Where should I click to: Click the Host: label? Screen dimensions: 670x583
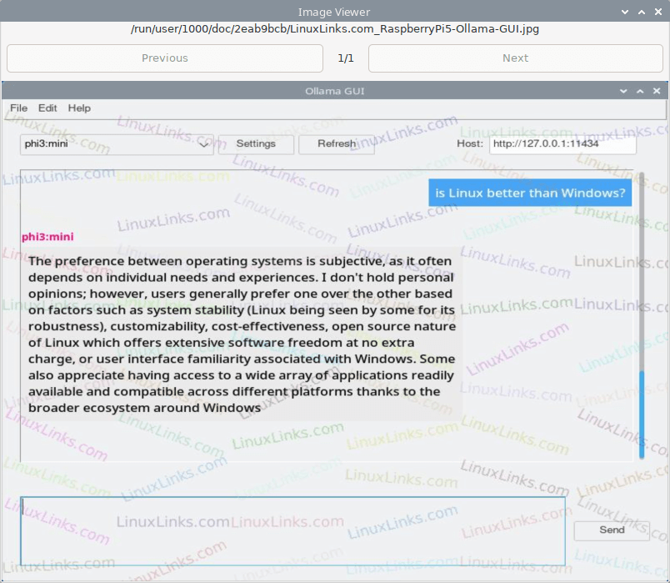click(470, 143)
